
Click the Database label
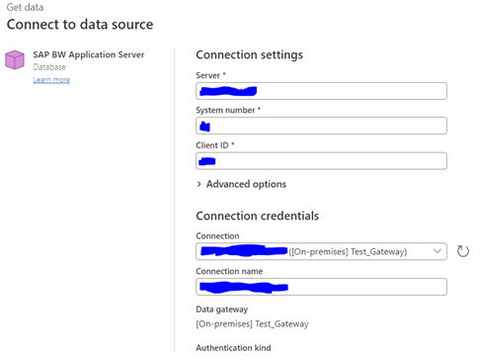[x=49, y=67]
